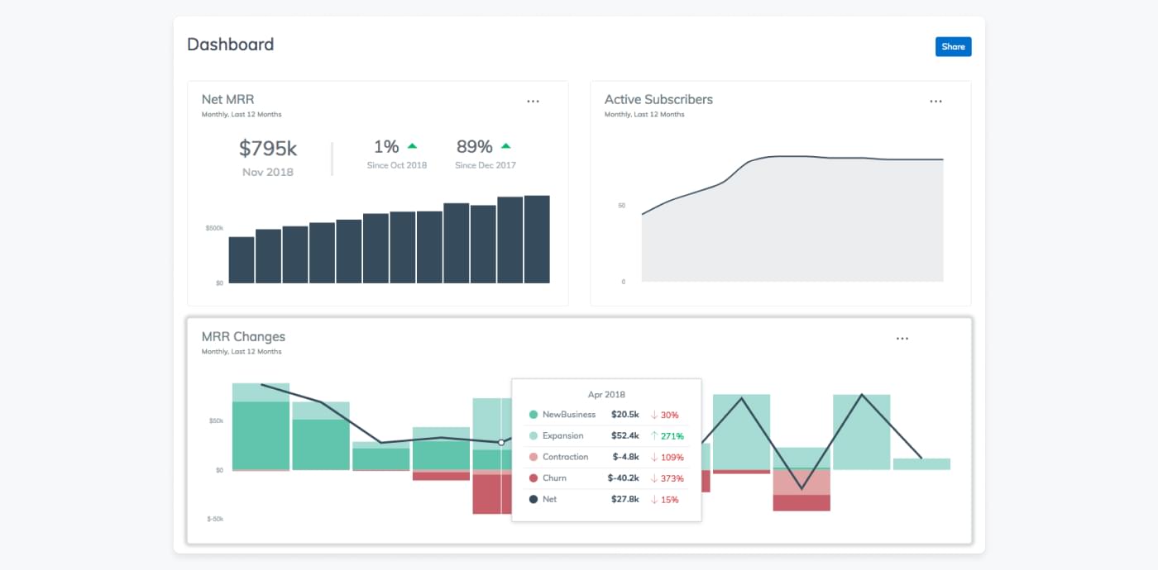Open the MRR Changes card options menu
This screenshot has height=570, width=1158.
902,339
